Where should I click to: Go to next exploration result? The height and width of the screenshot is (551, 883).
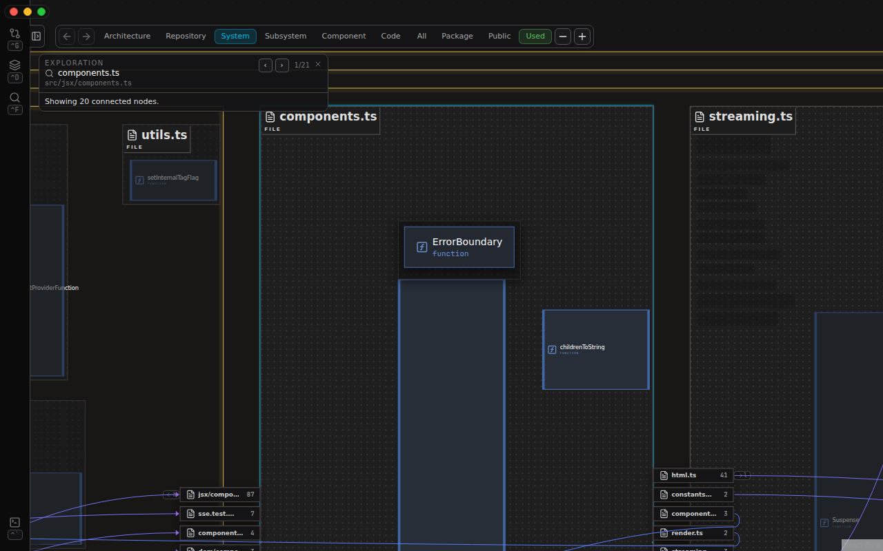[282, 65]
